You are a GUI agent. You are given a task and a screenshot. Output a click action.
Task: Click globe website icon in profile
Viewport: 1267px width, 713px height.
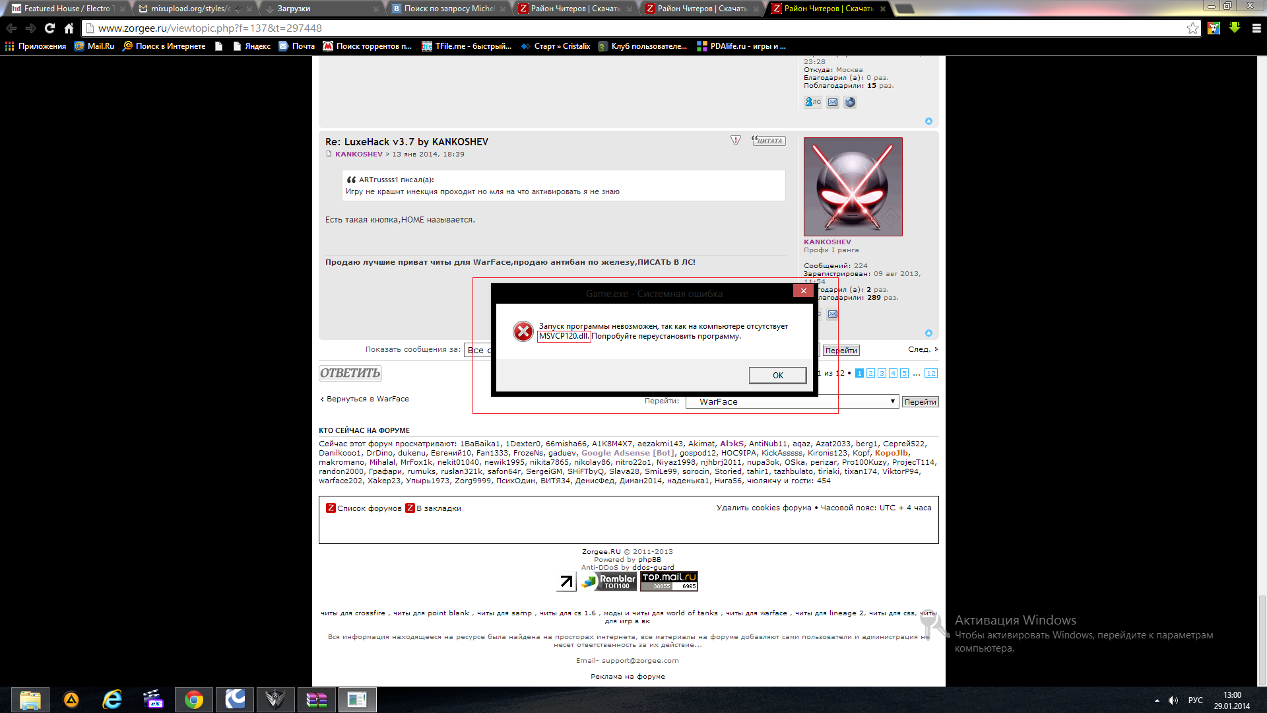850,102
